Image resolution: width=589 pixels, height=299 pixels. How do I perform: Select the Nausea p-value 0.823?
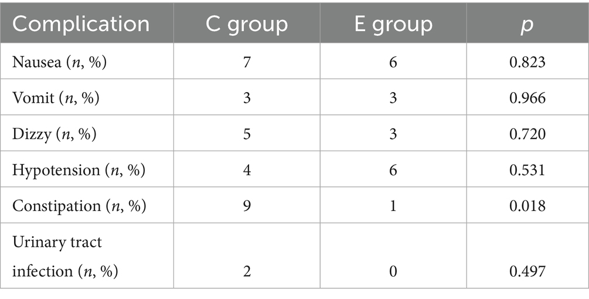pos(527,62)
